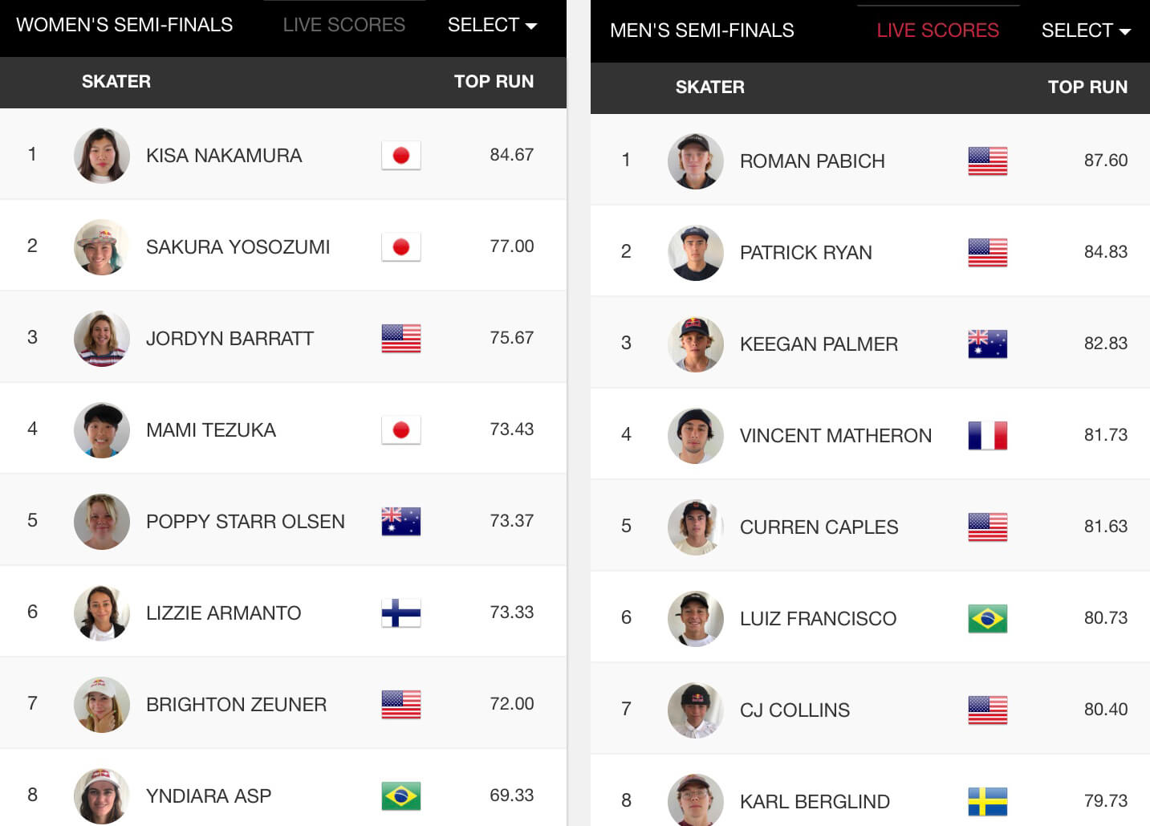Switch to men's LIVE SCORES tab
Viewport: 1150px width, 826px height.
point(938,31)
